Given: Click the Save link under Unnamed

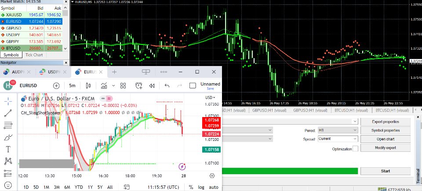Looking at the screenshot, I should [210, 88].
